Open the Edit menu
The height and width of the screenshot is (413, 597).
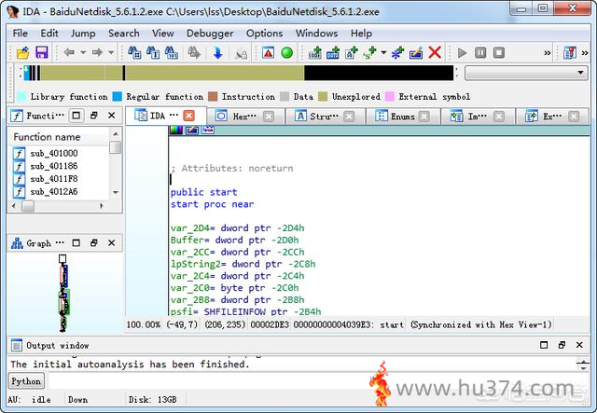(49, 34)
